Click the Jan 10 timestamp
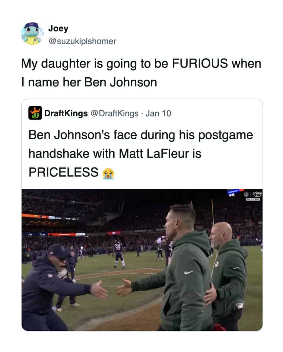This screenshot has width=283, height=352. click(158, 113)
